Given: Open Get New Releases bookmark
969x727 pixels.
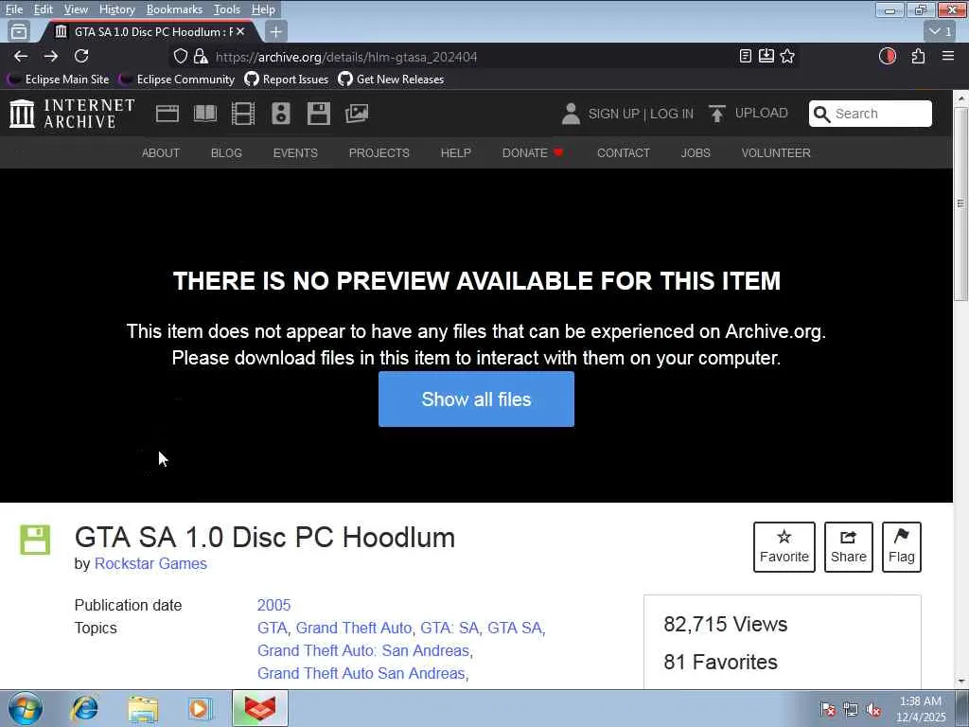Looking at the screenshot, I should (391, 80).
